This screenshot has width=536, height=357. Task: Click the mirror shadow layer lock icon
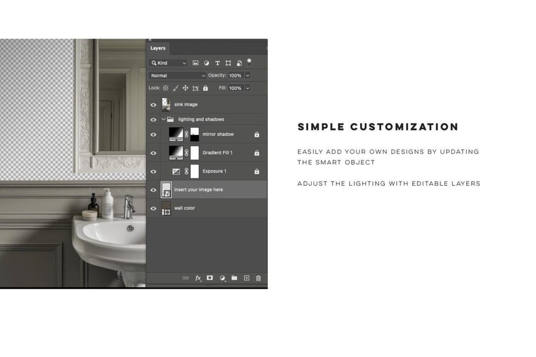click(x=257, y=135)
